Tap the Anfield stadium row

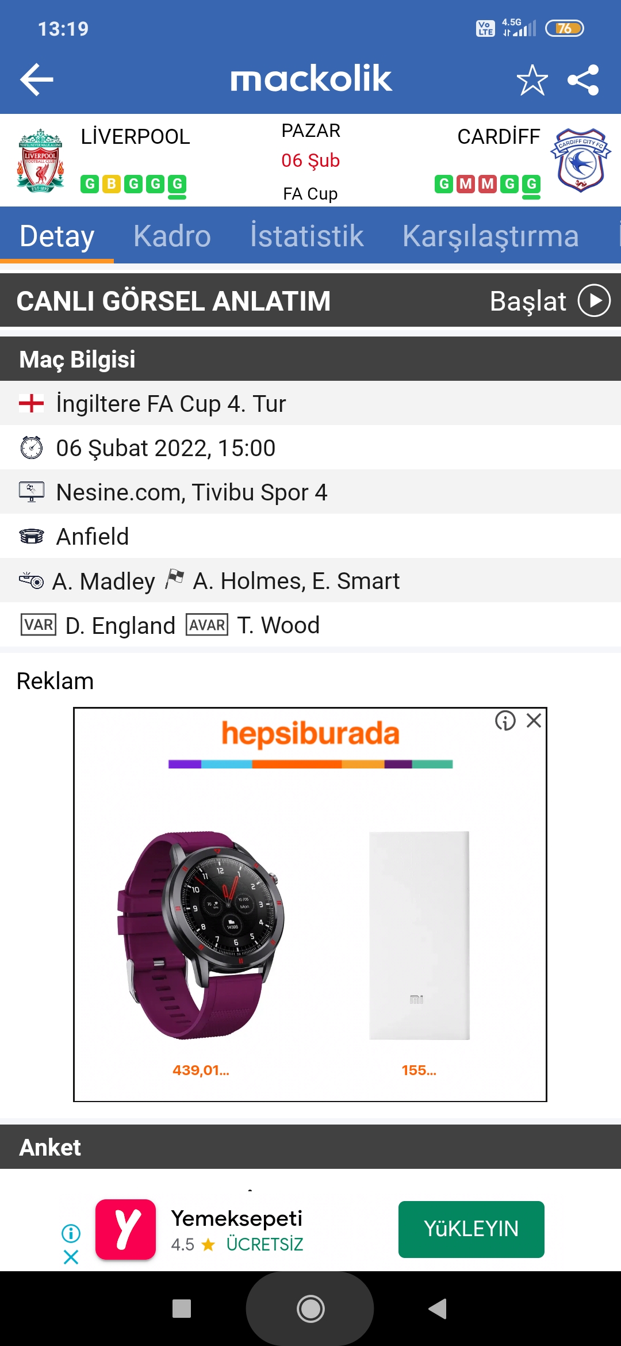pos(310,536)
